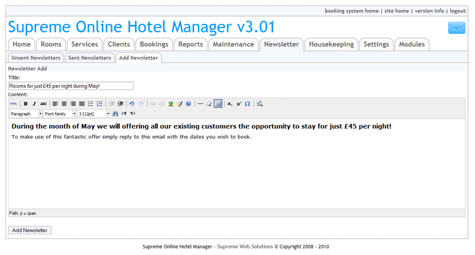
Task: Set right-to-left text direction
Action: [132, 114]
